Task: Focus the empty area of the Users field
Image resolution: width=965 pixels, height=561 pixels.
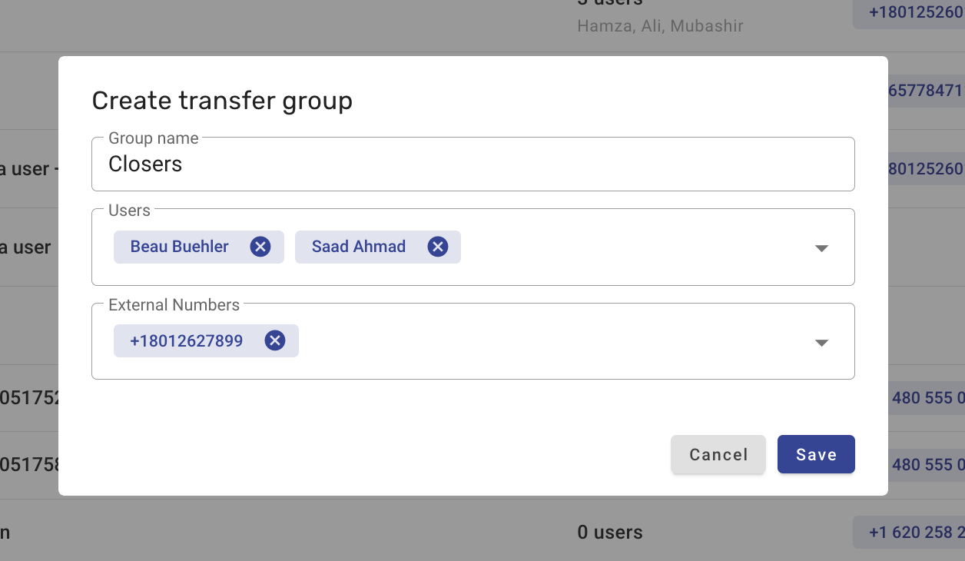Action: (x=630, y=247)
